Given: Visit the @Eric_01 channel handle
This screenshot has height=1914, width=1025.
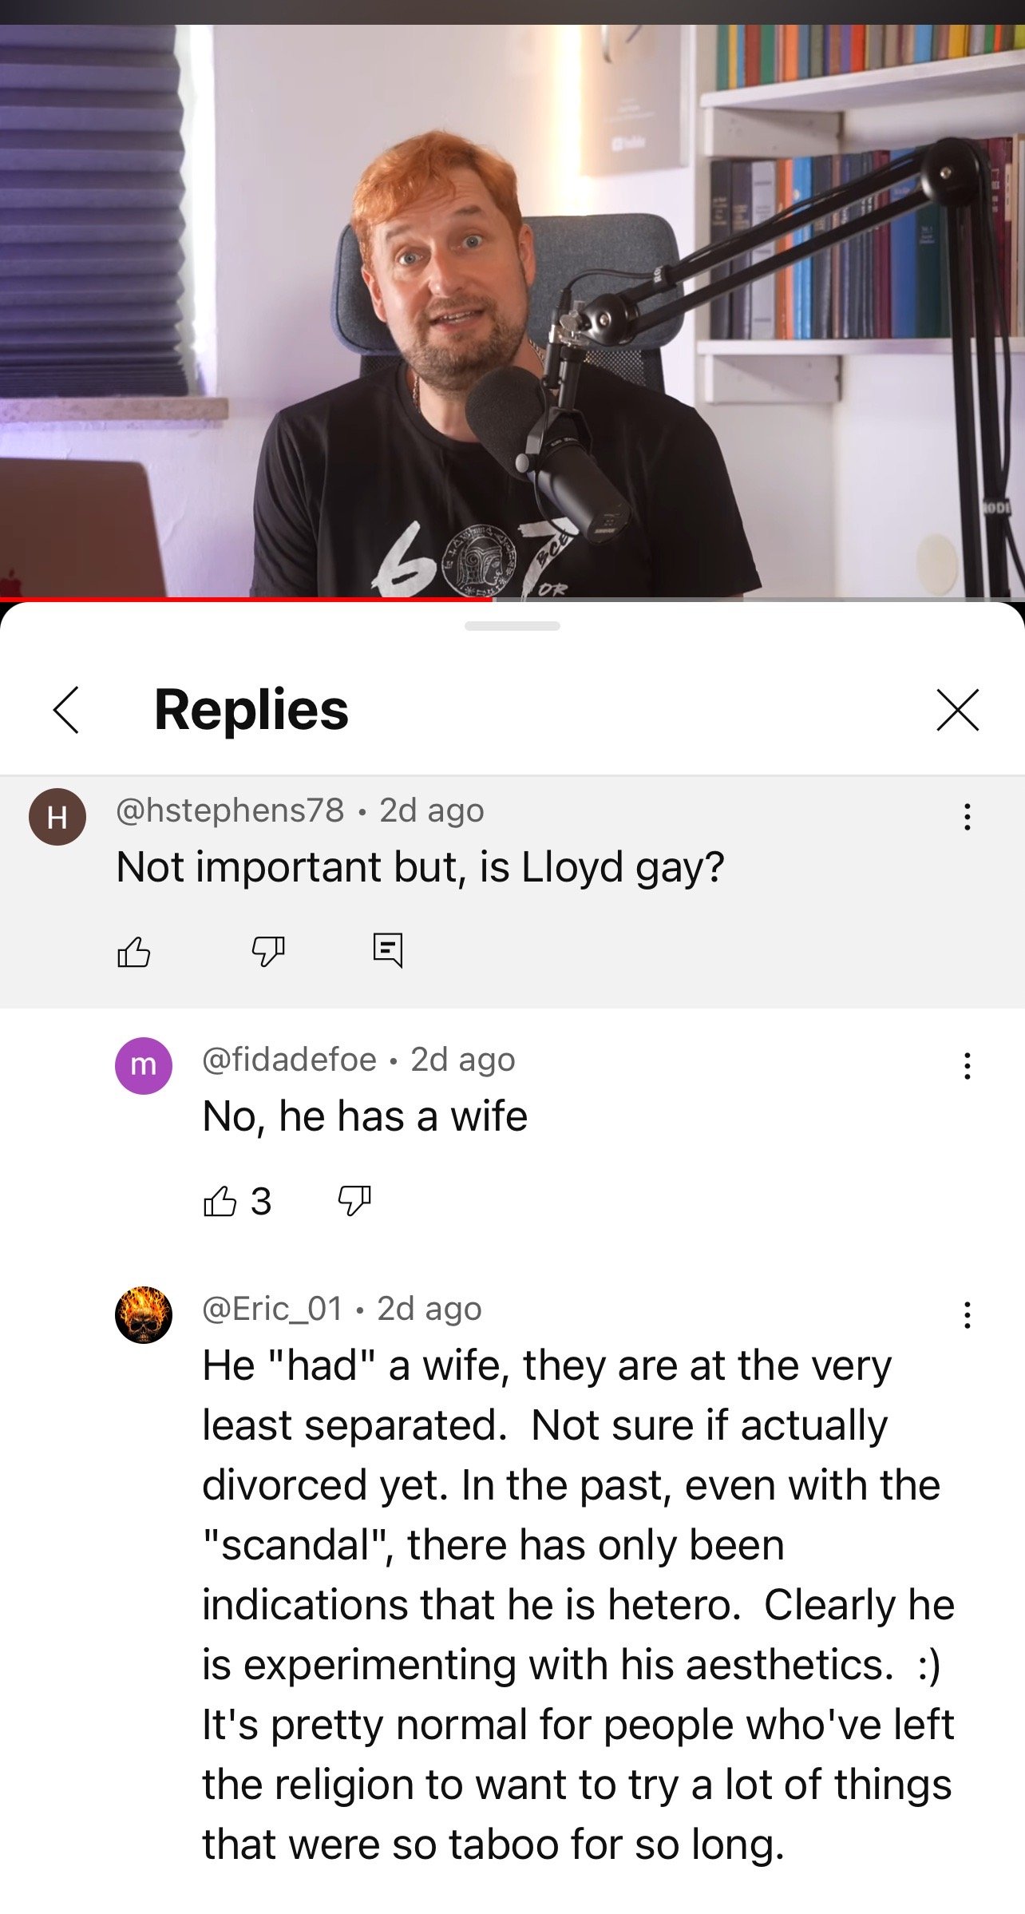Looking at the screenshot, I should tap(272, 1309).
